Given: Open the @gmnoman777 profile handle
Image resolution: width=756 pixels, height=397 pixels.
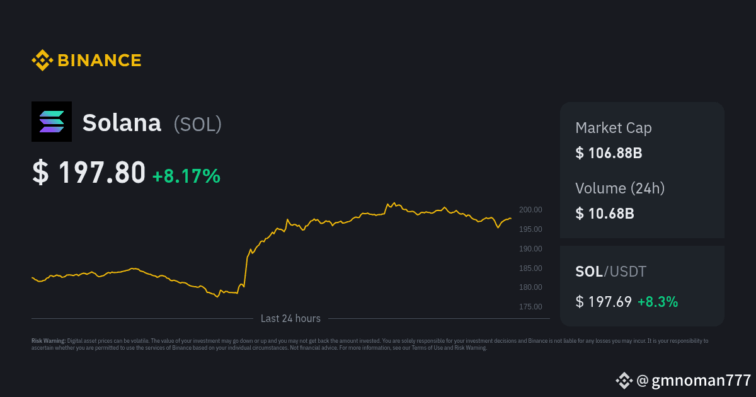Looking at the screenshot, I should pyautogui.click(x=694, y=381).
